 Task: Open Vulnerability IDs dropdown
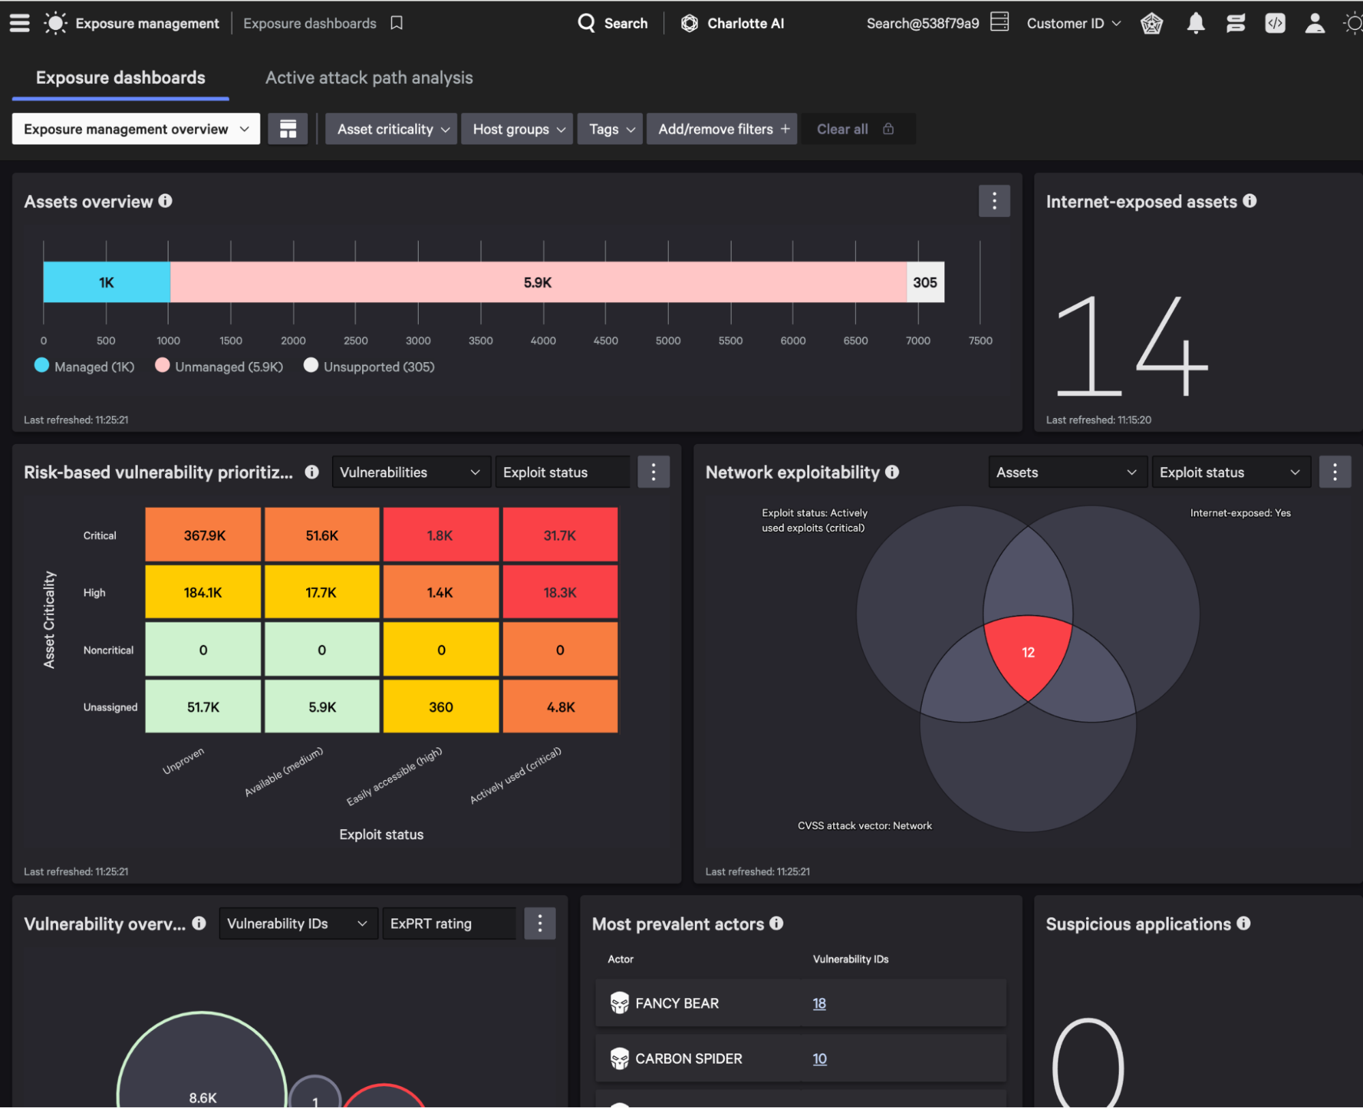pos(298,923)
